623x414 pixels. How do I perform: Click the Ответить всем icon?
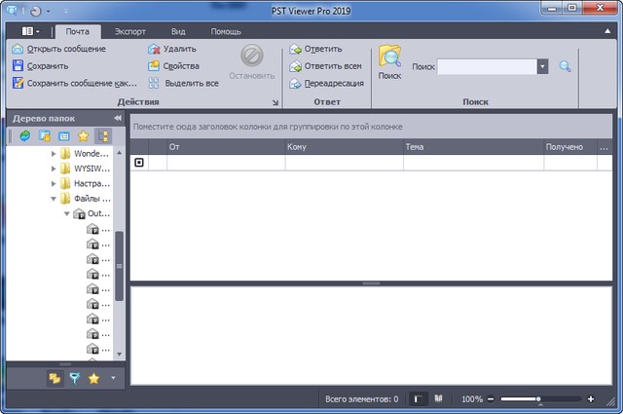(x=295, y=66)
